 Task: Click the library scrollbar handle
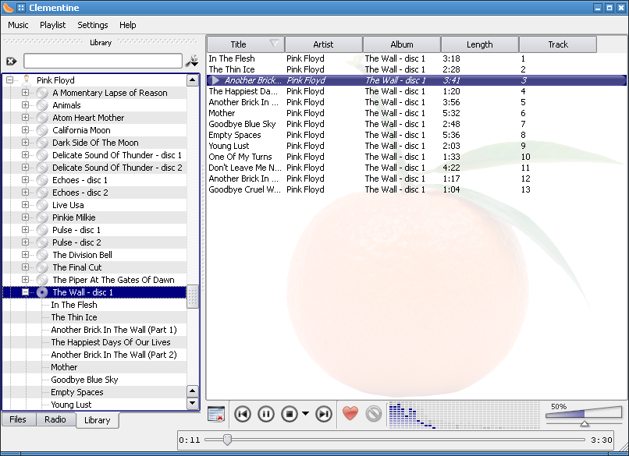(x=193, y=296)
